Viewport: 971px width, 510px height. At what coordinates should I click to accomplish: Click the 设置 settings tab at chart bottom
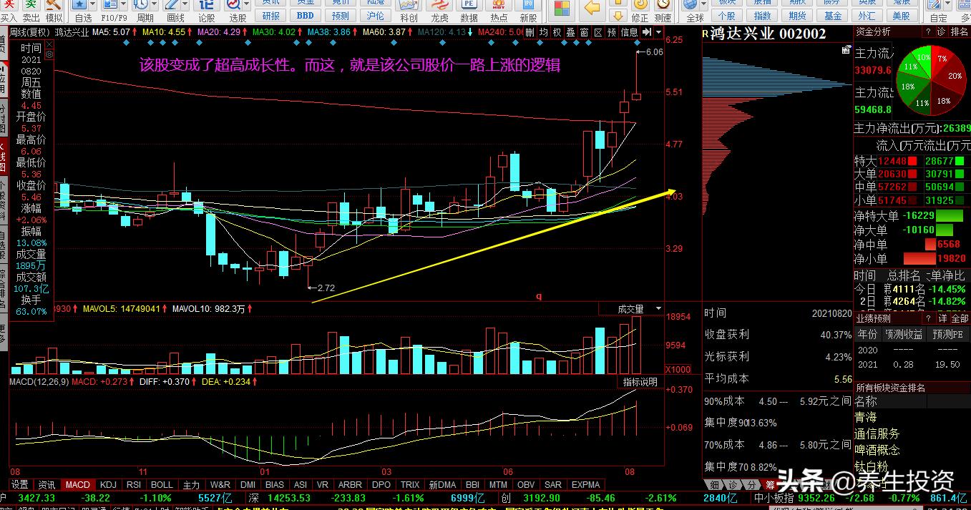pos(20,484)
